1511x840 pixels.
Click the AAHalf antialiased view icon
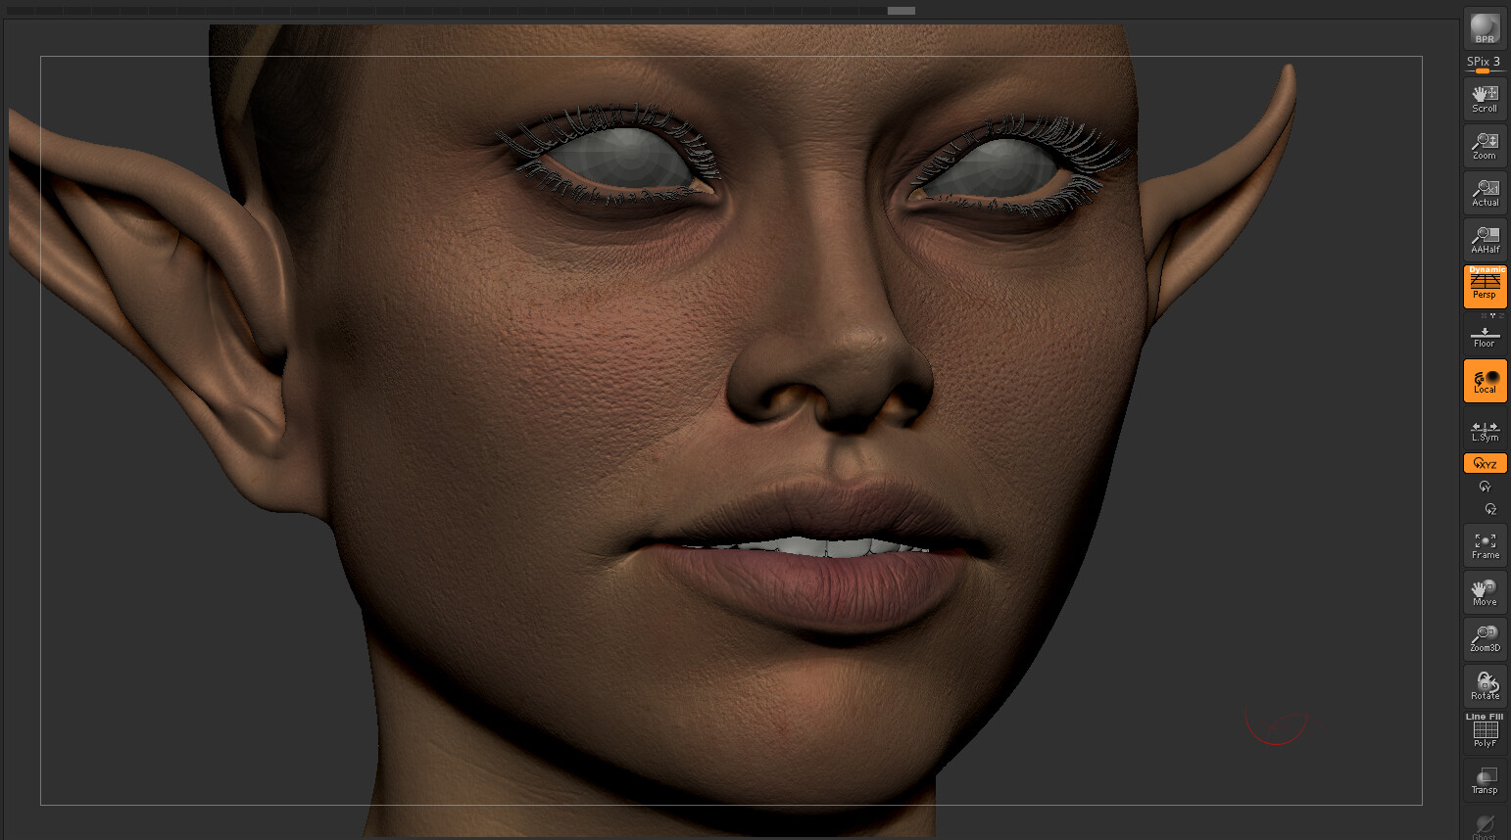pos(1485,239)
